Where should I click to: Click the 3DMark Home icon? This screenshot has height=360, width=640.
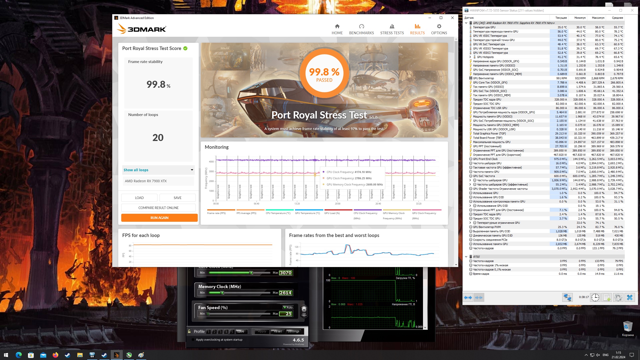pyautogui.click(x=337, y=26)
